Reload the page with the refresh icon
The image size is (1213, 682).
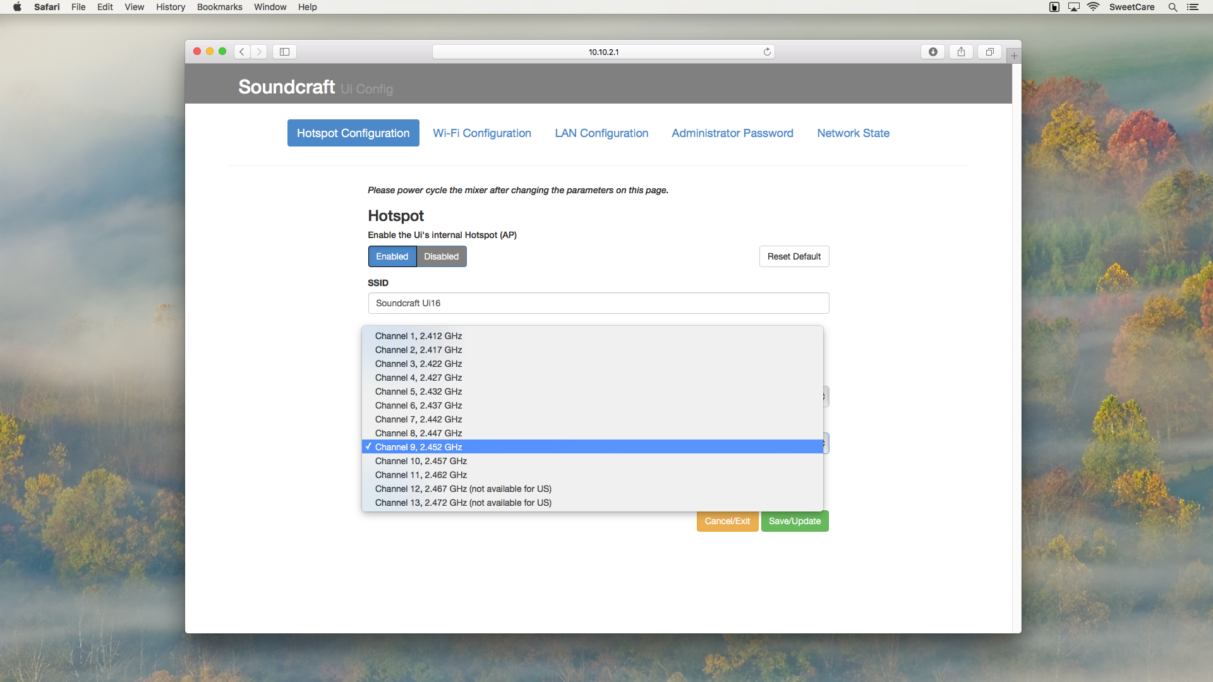pyautogui.click(x=767, y=52)
